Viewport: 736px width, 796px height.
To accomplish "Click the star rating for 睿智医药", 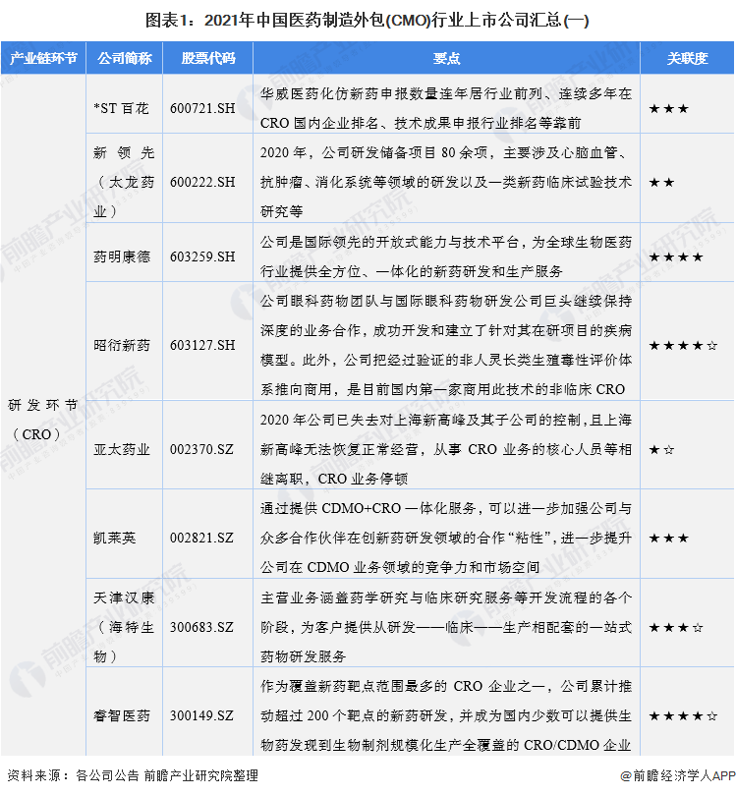I will (x=683, y=716).
